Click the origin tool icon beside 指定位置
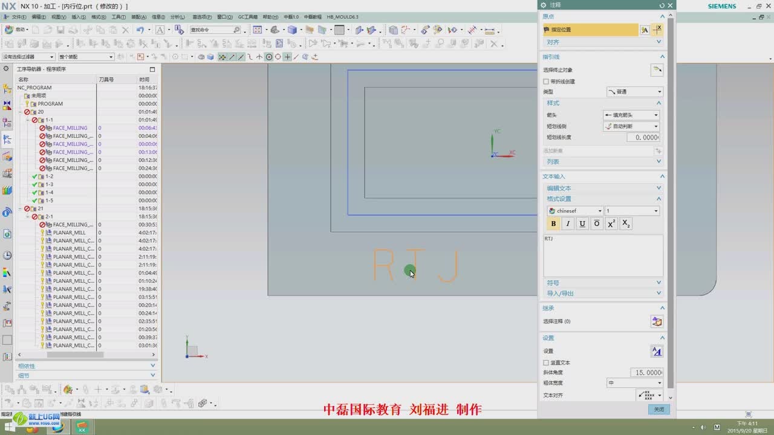774x435 pixels. [645, 30]
